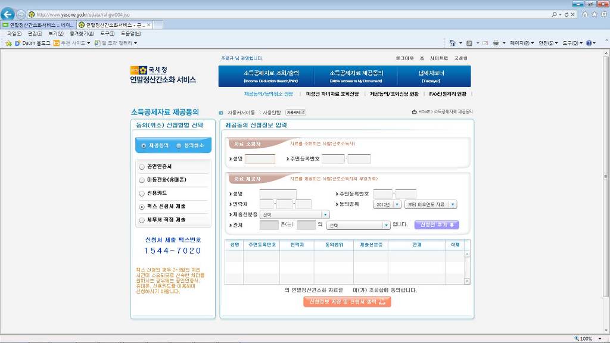Open the 도움말(H) menu

(x=130, y=34)
